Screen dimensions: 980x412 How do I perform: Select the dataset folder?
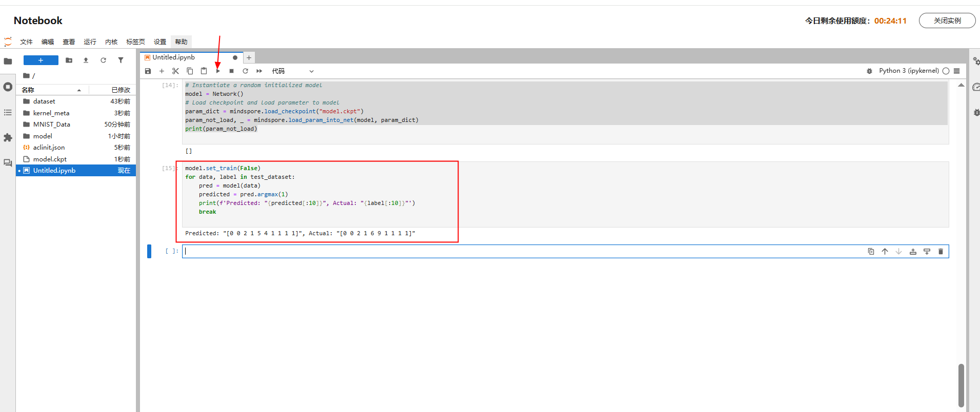click(x=76, y=101)
